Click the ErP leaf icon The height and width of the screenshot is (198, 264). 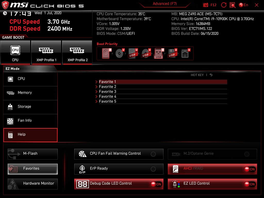(82, 169)
